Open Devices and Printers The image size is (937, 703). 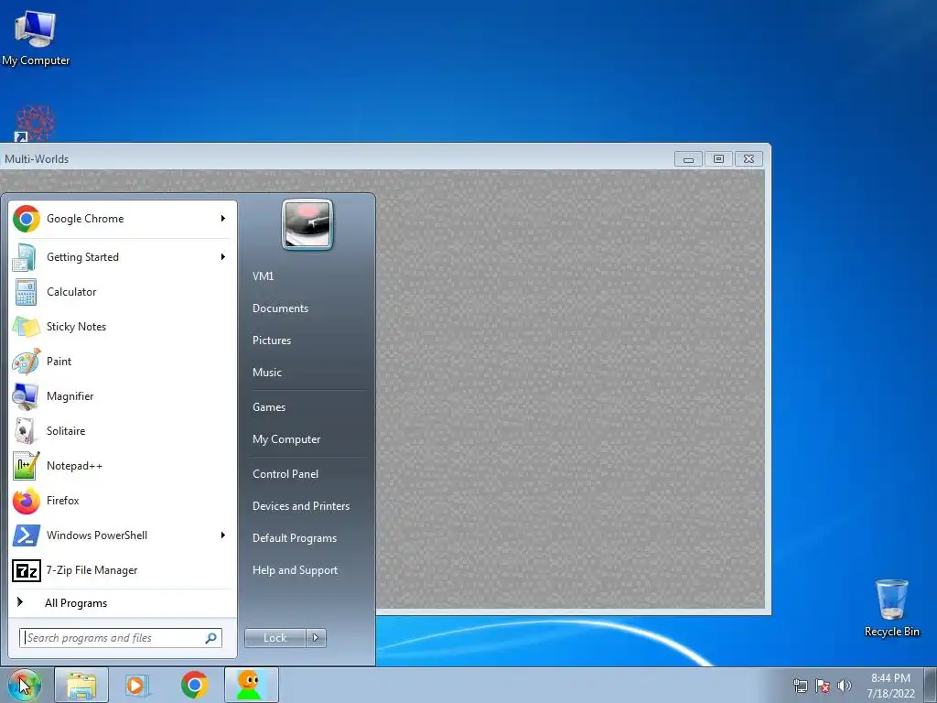click(301, 506)
